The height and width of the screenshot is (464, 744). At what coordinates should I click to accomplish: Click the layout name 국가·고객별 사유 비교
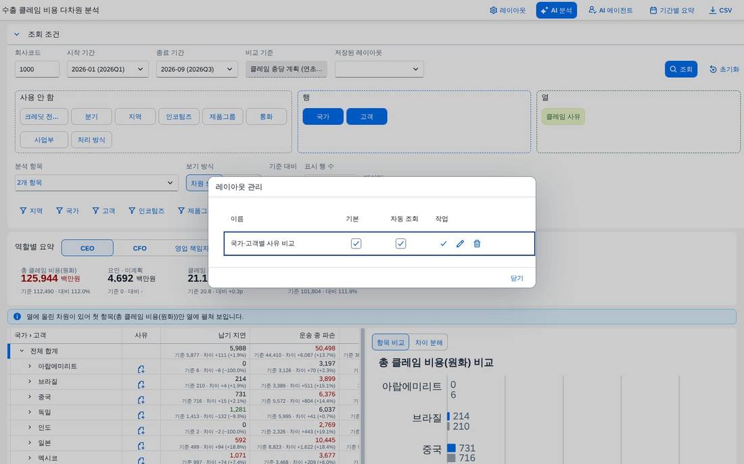click(262, 244)
